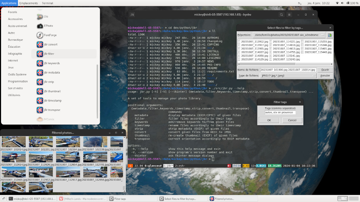Open the terminal hamburger menu

click(289, 15)
